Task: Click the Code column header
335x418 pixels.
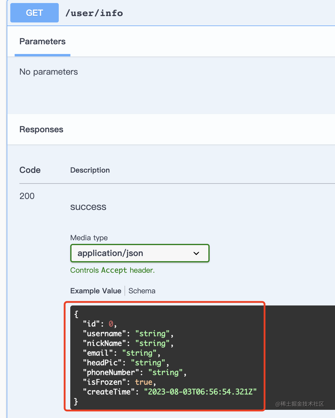Action: [x=30, y=170]
